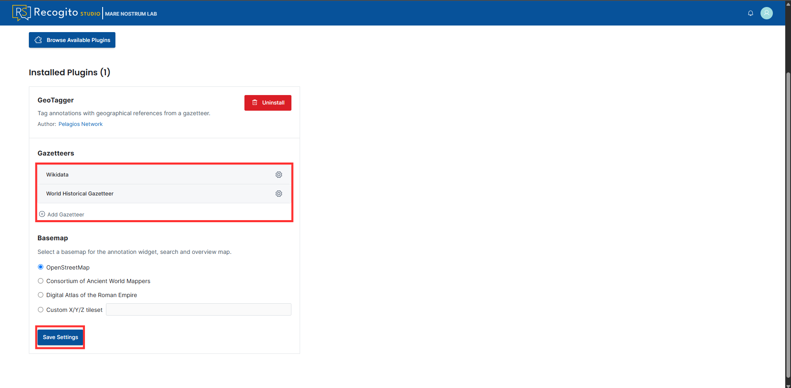Open the notifications bell
Screen dimensions: 791x388
[751, 13]
